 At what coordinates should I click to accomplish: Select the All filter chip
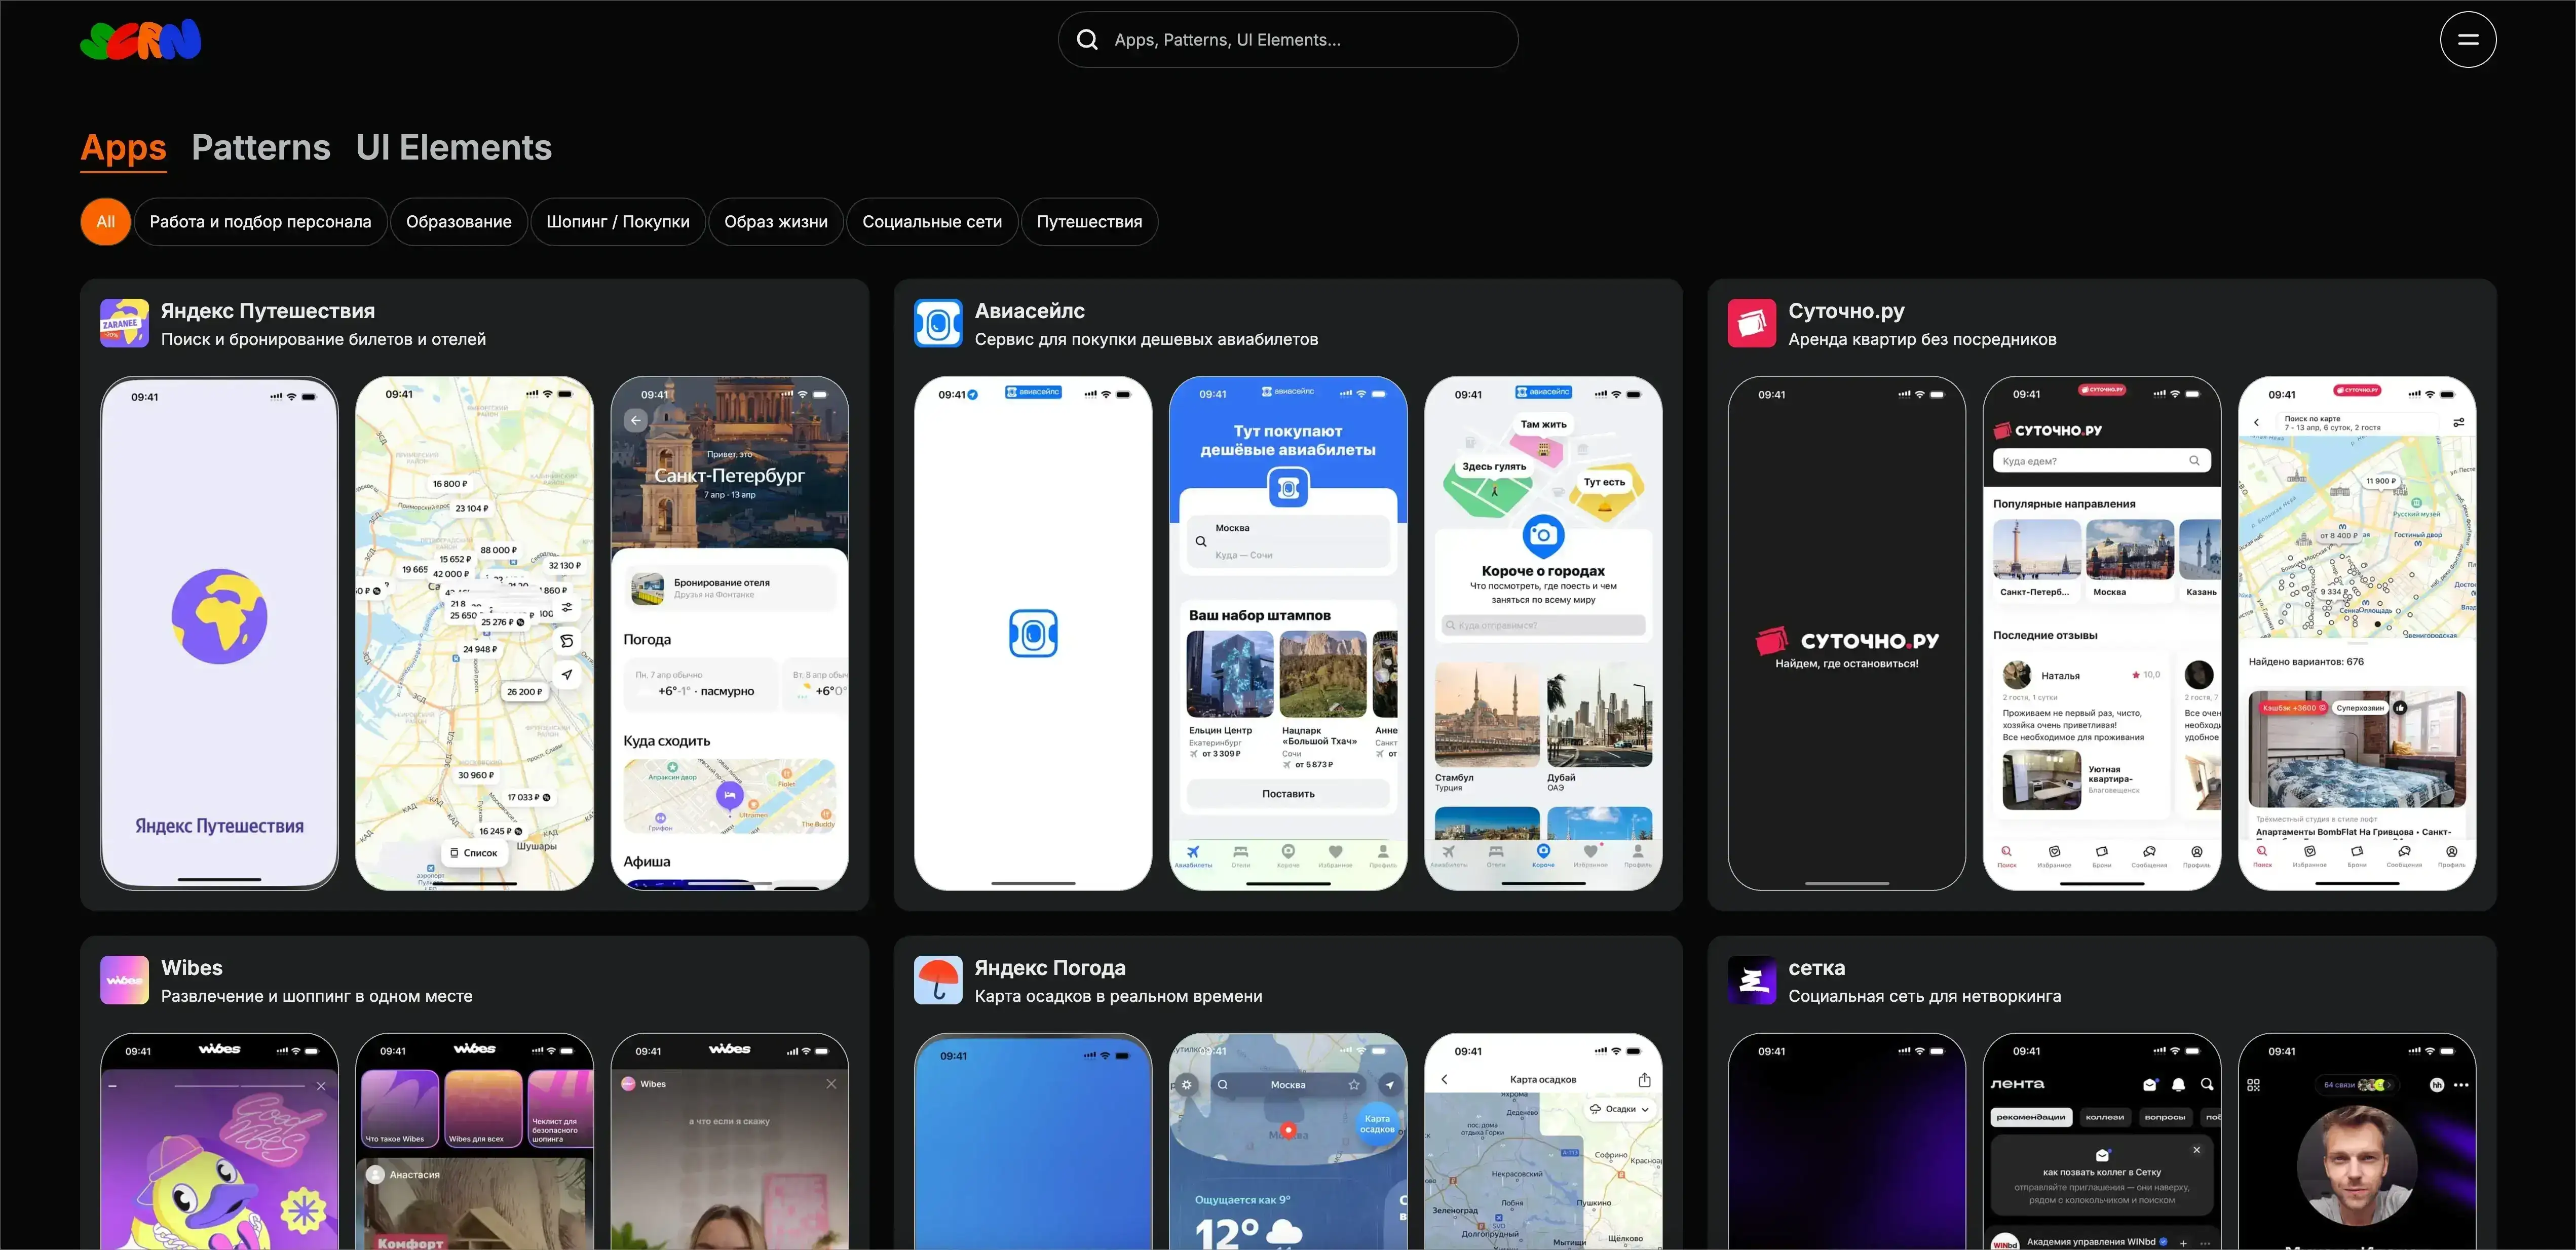[x=106, y=222]
